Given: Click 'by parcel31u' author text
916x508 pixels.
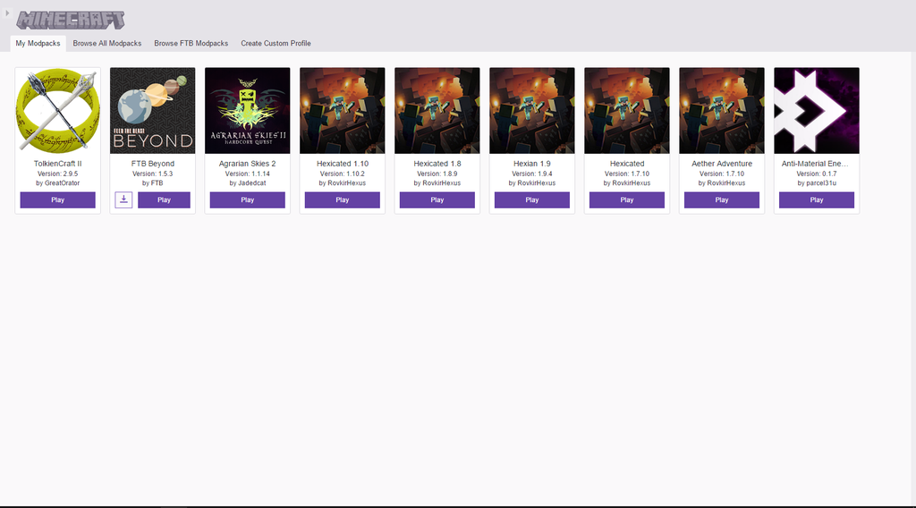Looking at the screenshot, I should 817,183.
